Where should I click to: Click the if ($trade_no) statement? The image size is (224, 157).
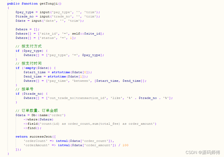pyautogui.click(x=31, y=94)
